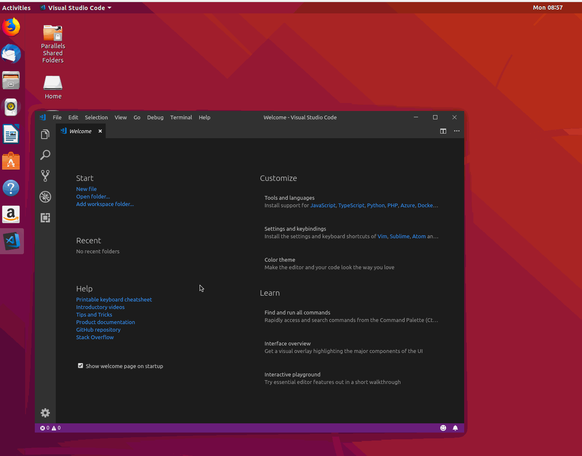The image size is (582, 456).
Task: Open Visual Studio Code app menu dropdown
Action: coord(76,8)
